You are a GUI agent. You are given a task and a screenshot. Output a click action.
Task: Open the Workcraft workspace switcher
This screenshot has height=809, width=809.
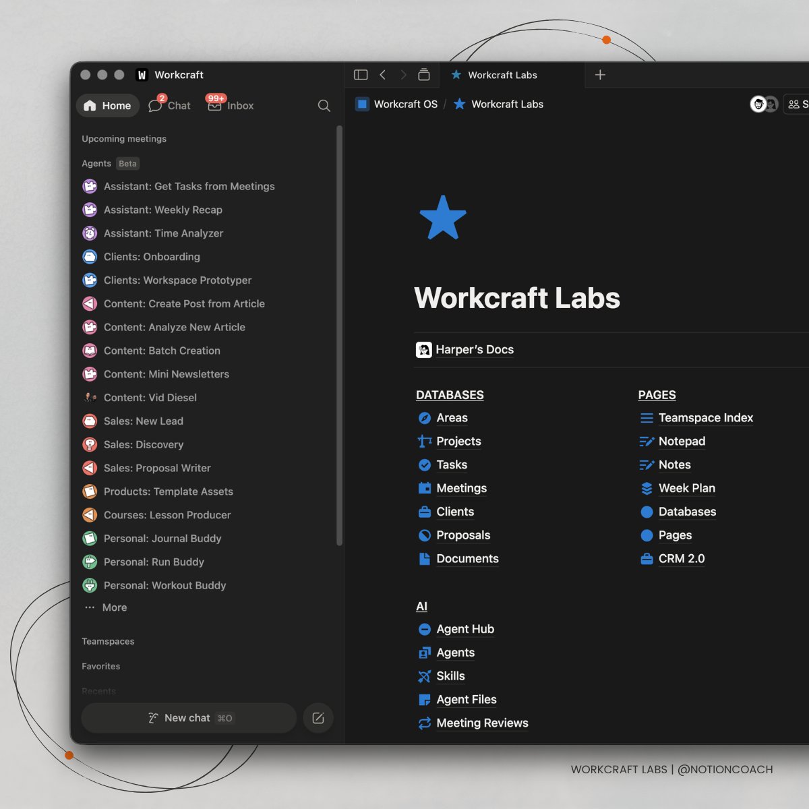[170, 75]
